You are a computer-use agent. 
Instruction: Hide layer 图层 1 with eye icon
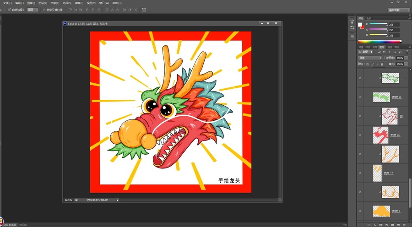point(360,211)
